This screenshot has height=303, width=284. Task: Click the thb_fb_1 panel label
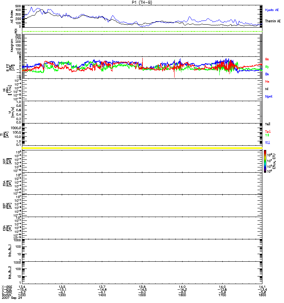[10, 250]
